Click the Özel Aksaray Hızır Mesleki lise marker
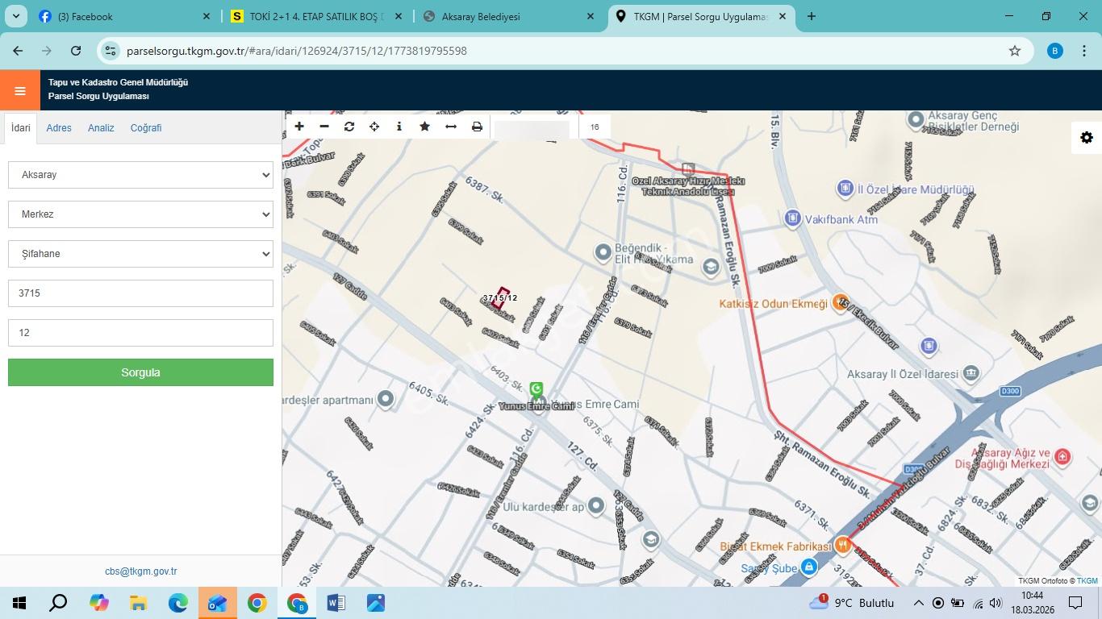This screenshot has height=619, width=1102. pos(688,169)
